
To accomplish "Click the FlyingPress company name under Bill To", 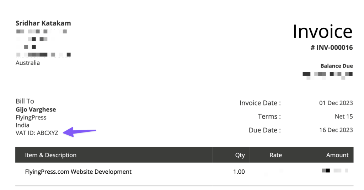I will tap(31, 117).
